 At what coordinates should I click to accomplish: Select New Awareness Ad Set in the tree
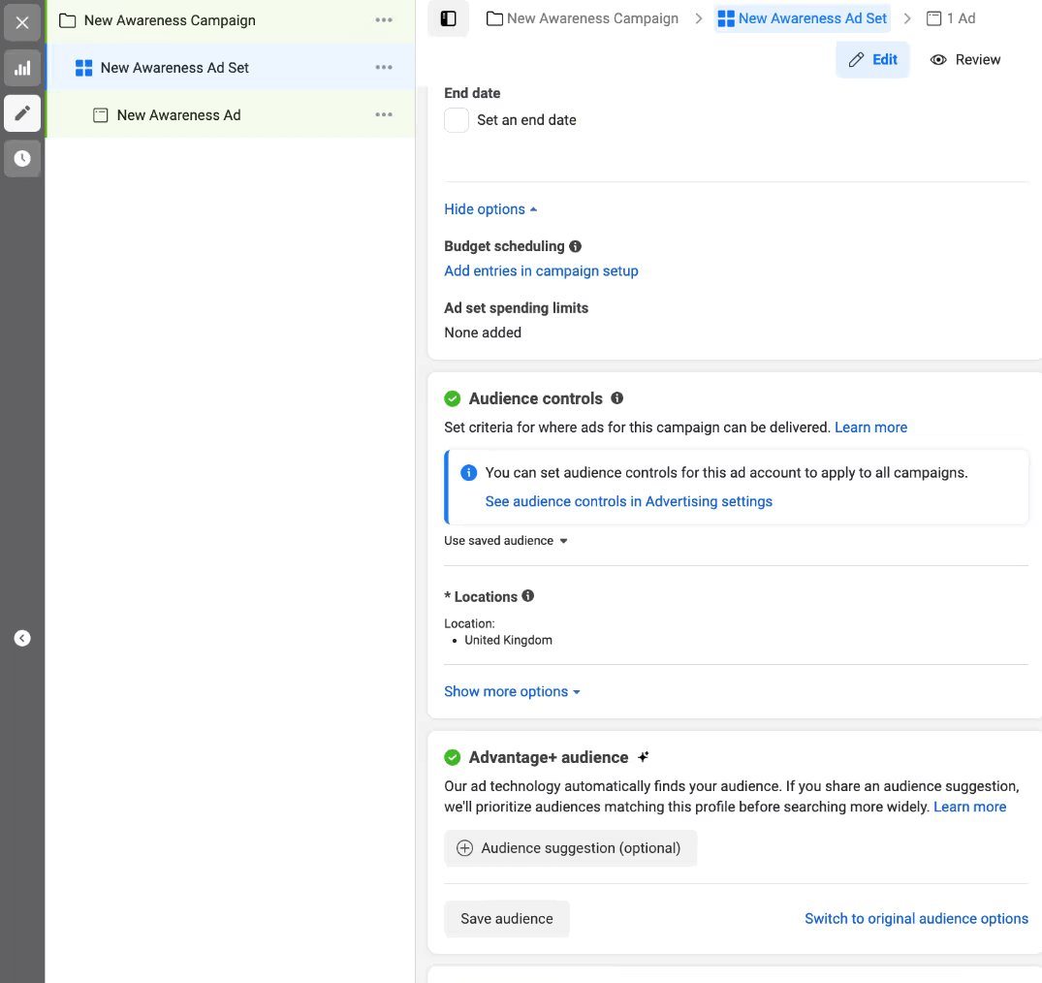click(x=230, y=67)
